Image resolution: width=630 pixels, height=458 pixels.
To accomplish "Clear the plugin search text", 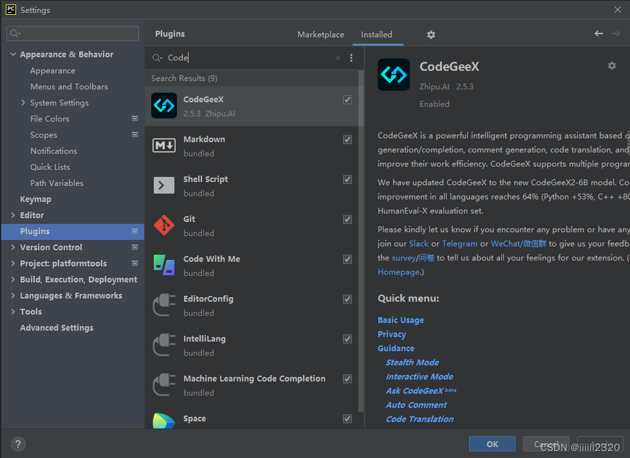I will pos(337,58).
